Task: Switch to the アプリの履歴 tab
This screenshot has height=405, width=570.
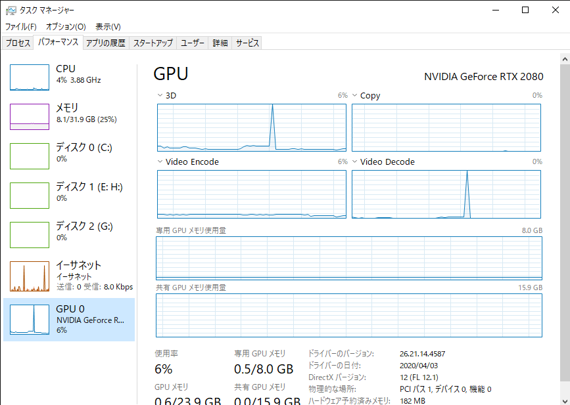Action: pyautogui.click(x=106, y=43)
